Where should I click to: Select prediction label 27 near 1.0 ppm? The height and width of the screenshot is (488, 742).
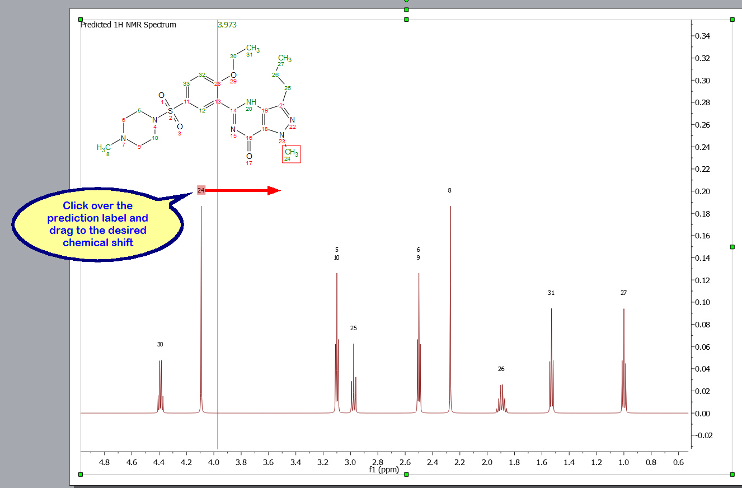point(624,293)
